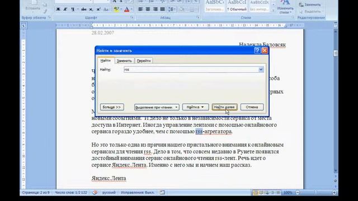358x201 pixels.
Task: Select the Format Painter brush icon
Action: pyautogui.click(x=45, y=11)
